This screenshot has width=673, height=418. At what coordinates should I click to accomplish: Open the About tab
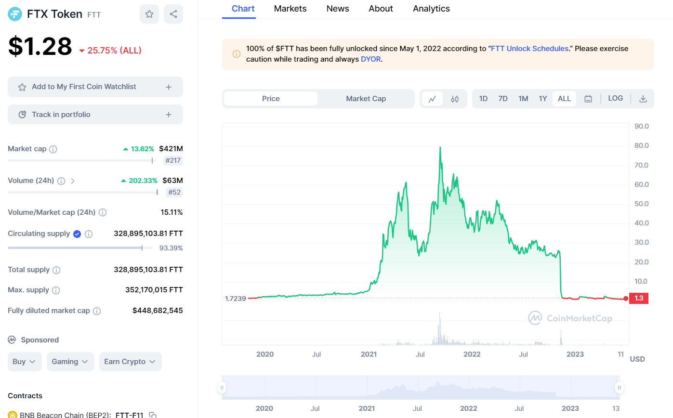pos(381,9)
